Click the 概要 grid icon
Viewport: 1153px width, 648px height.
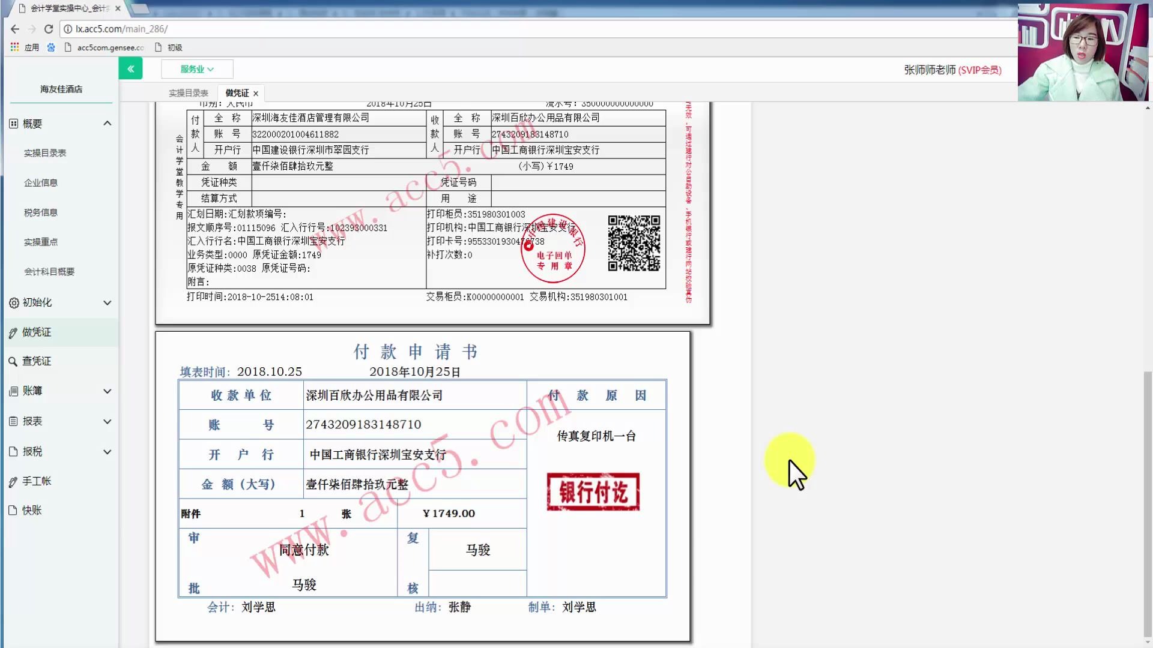pyautogui.click(x=12, y=123)
